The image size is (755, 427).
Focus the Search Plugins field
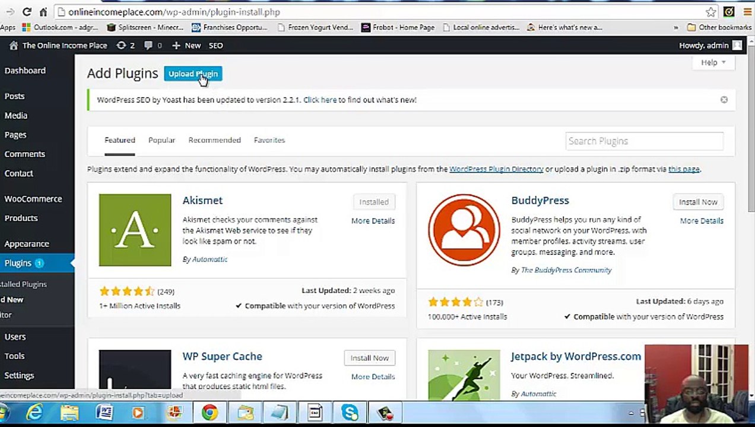point(644,141)
